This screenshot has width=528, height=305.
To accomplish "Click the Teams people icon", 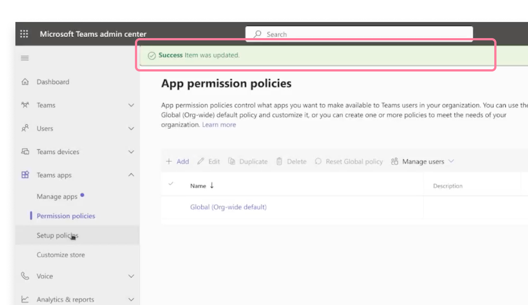I will [x=25, y=105].
